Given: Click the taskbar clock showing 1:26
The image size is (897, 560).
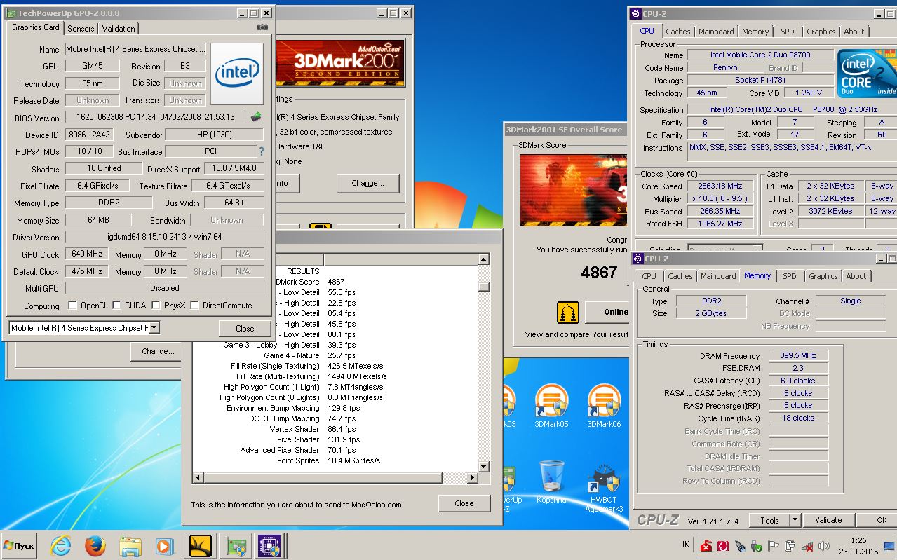Looking at the screenshot, I should click(x=858, y=540).
